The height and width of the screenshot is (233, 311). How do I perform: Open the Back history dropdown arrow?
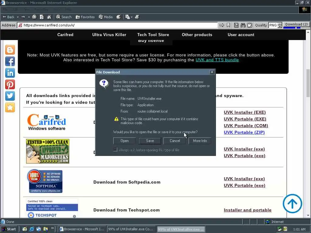coord(18,17)
